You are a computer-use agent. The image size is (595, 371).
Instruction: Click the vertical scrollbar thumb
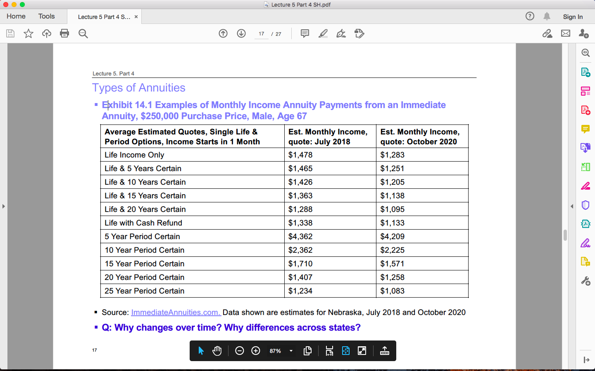click(x=565, y=235)
